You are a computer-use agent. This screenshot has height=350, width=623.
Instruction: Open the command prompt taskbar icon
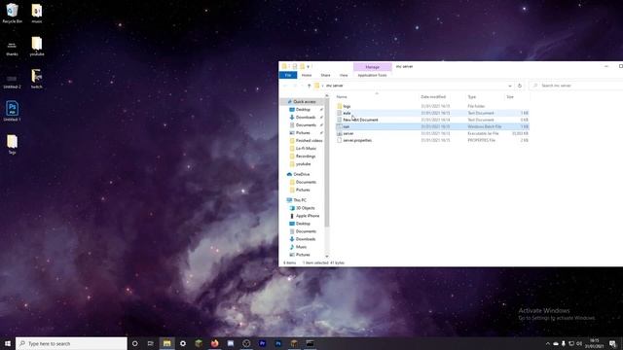(310, 343)
